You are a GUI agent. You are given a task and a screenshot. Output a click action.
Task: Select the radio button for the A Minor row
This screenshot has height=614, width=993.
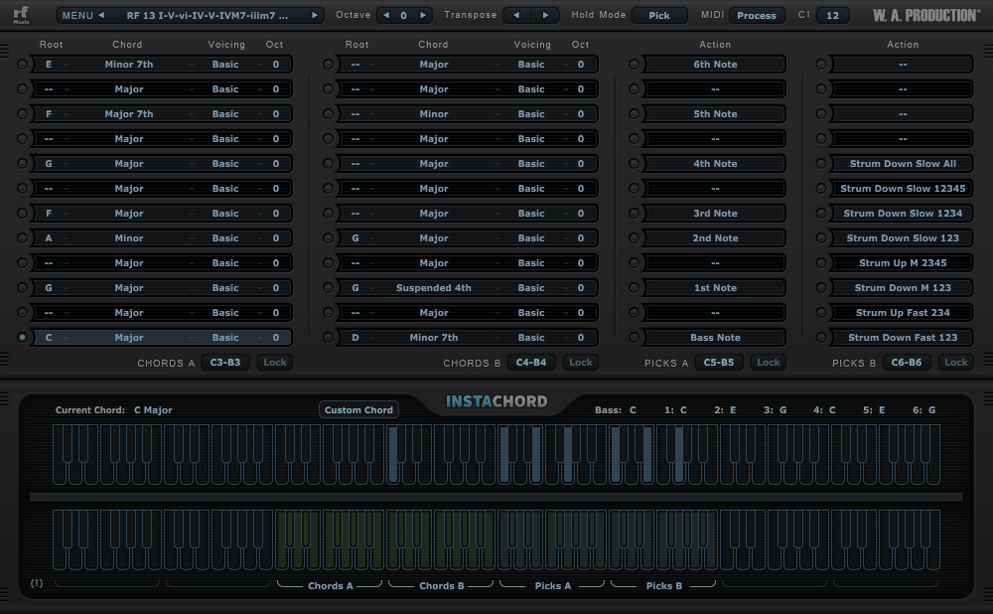(22, 238)
